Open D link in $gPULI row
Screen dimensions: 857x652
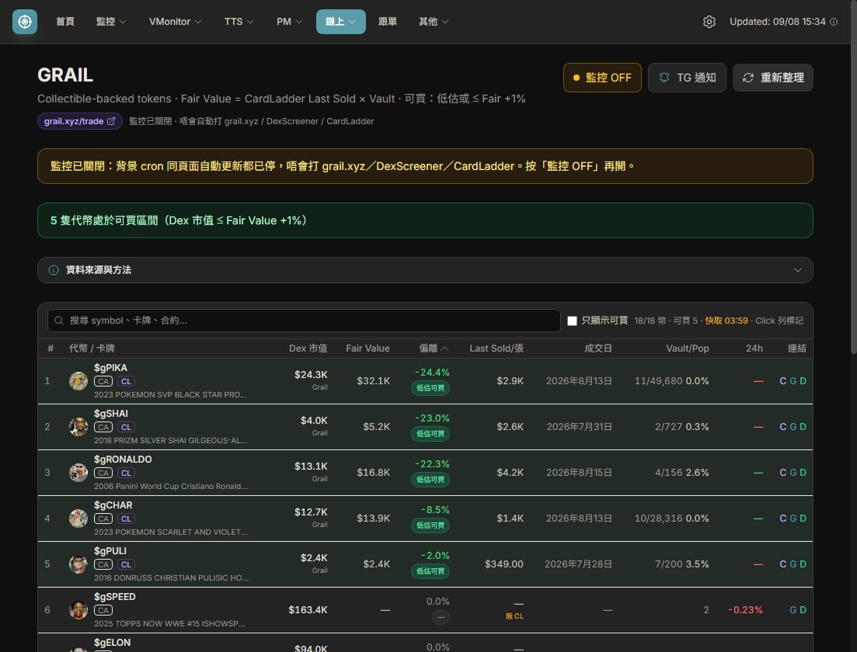[803, 564]
